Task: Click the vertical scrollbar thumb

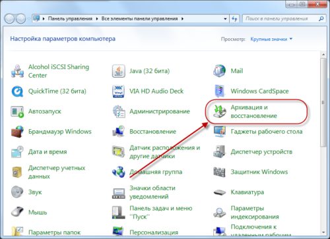Action: tap(323, 103)
